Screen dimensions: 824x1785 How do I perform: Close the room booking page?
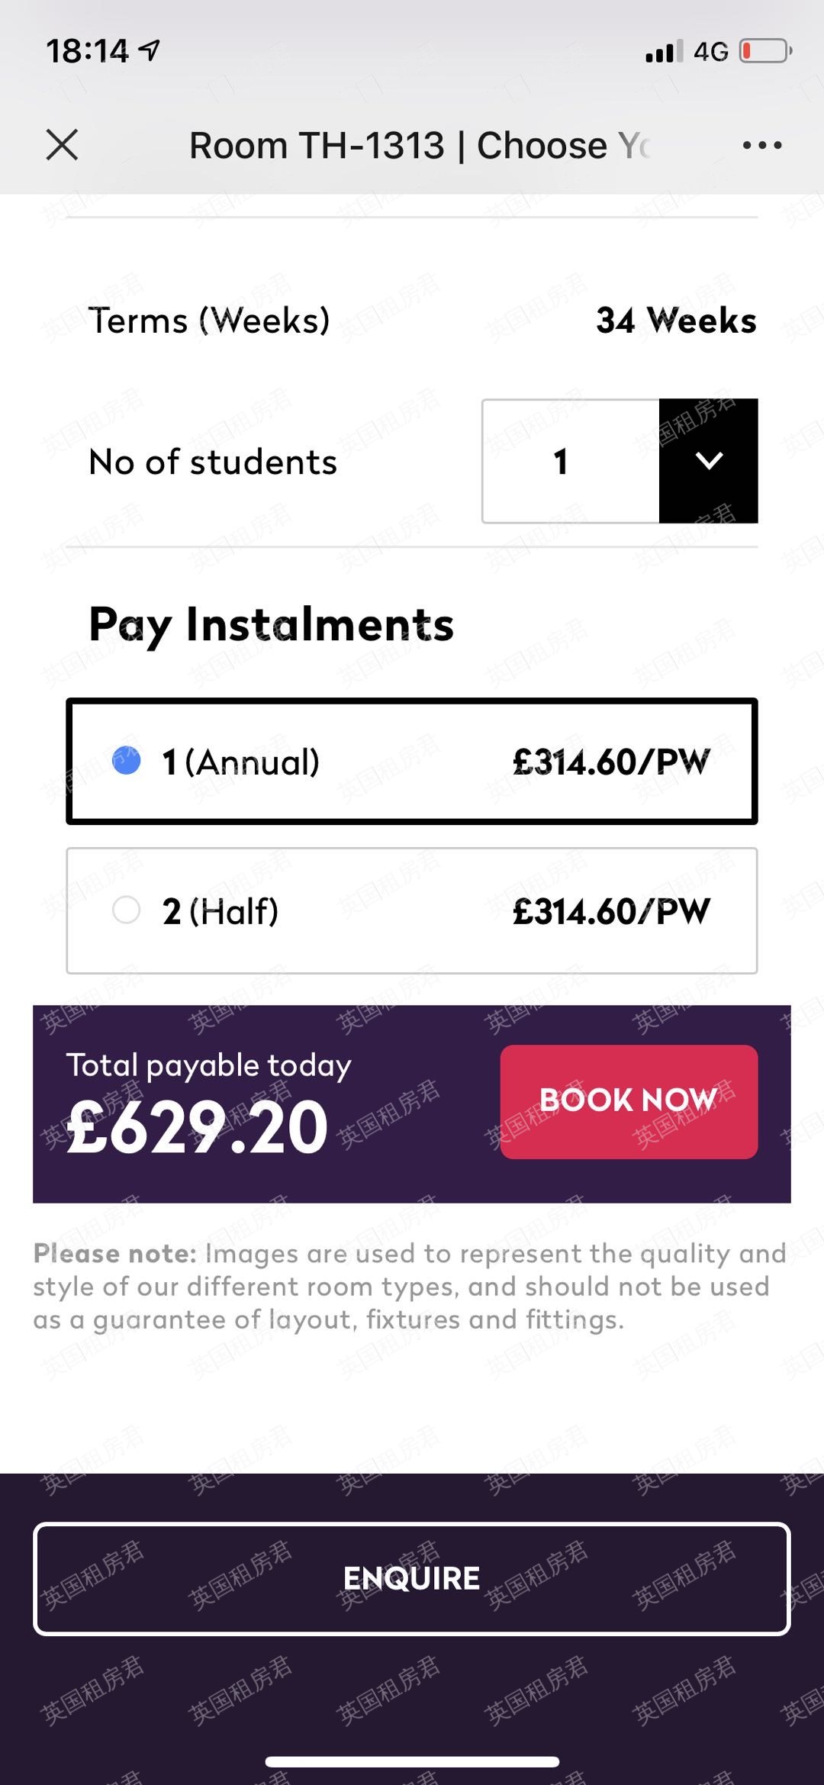point(62,145)
